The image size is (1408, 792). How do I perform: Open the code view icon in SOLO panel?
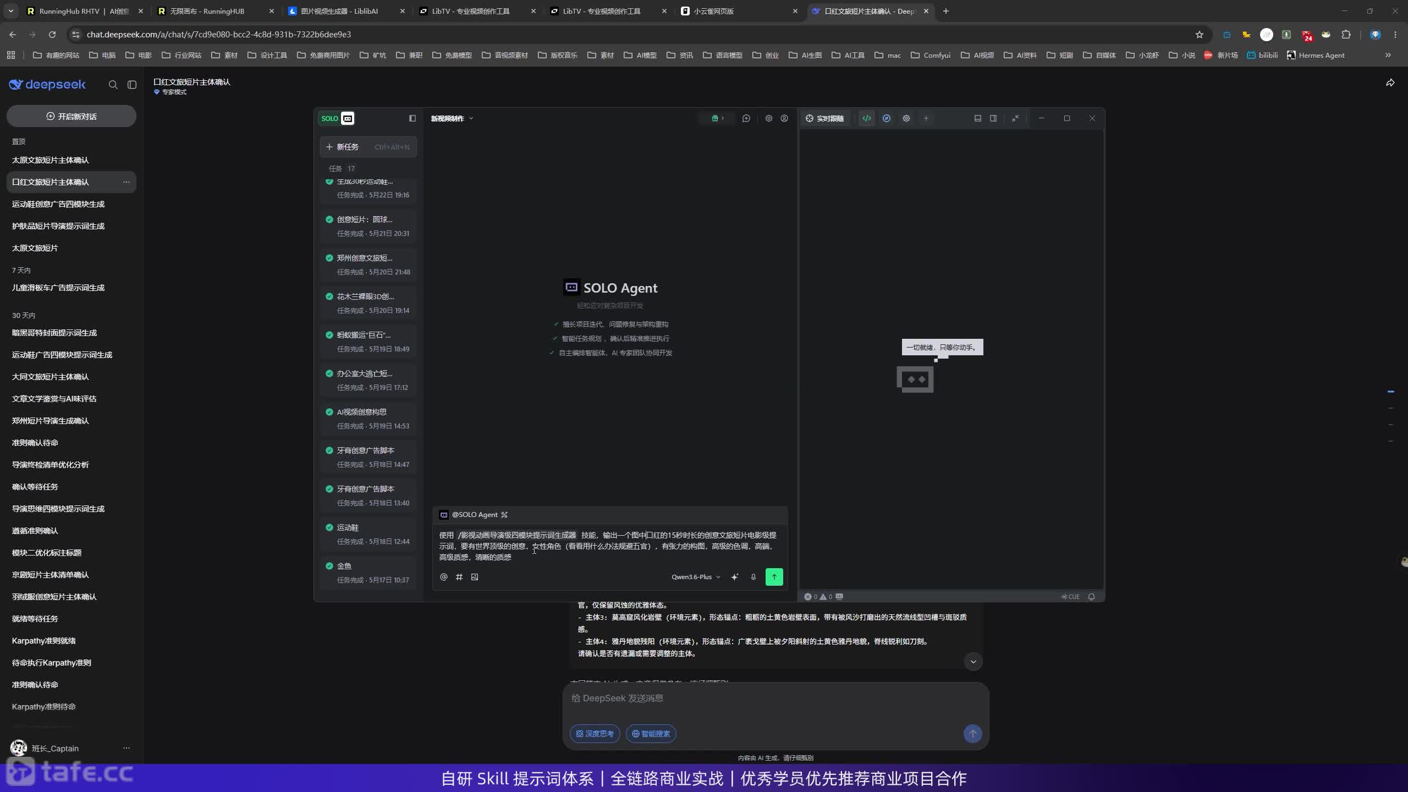867,118
